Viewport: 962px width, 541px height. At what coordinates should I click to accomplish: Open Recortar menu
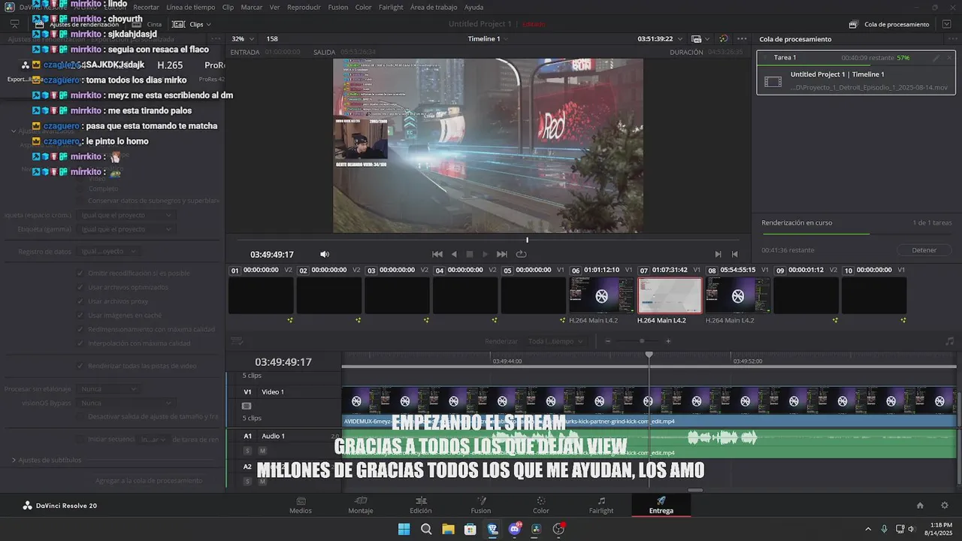pyautogui.click(x=146, y=7)
